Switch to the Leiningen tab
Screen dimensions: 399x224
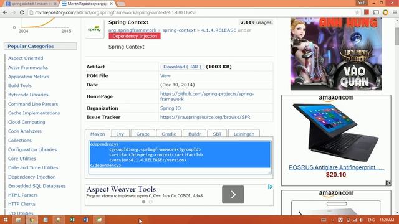[x=244, y=134]
